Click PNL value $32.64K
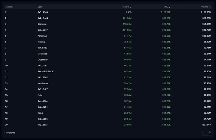 (166, 48)
